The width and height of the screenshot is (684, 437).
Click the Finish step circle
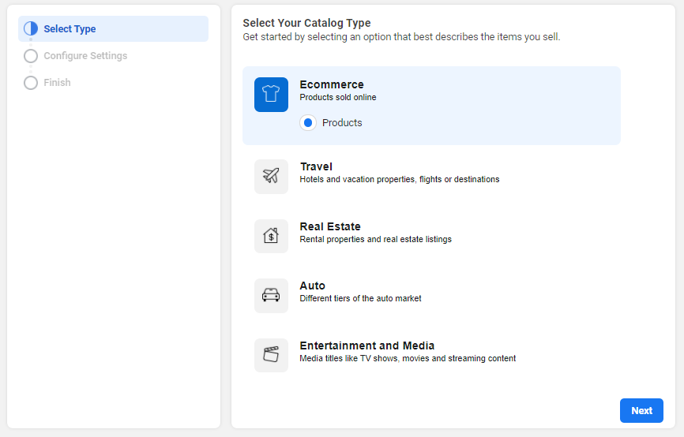coord(31,83)
